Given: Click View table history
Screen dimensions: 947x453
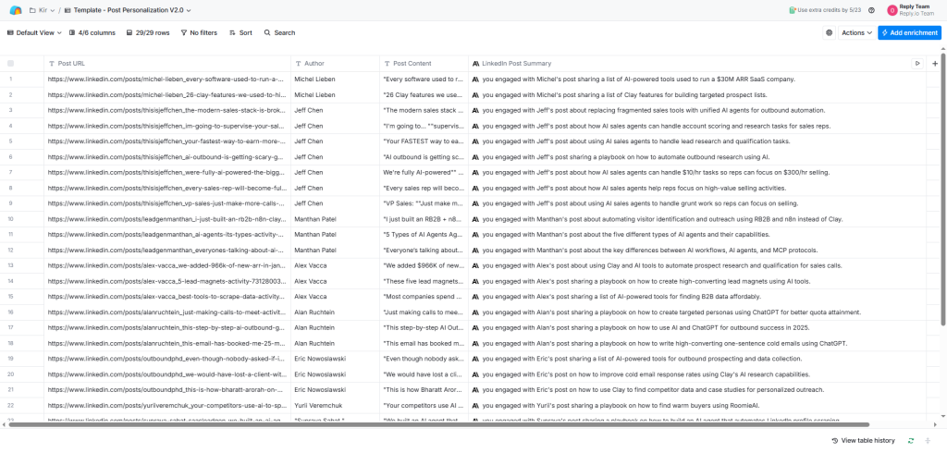Looking at the screenshot, I should pyautogui.click(x=863, y=441).
